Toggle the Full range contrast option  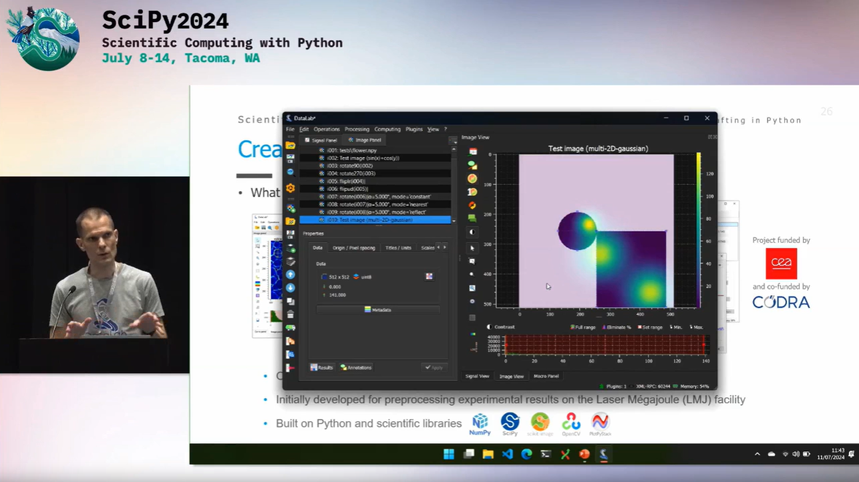coord(582,327)
